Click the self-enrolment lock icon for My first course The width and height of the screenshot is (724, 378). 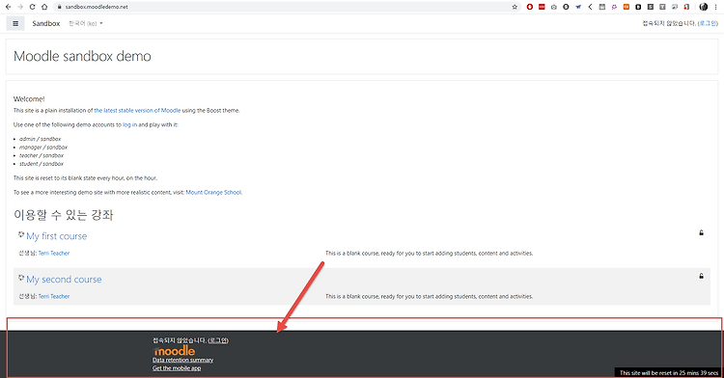701,232
